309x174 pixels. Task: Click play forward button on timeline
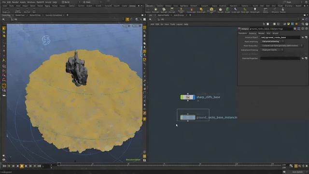click(x=26, y=166)
